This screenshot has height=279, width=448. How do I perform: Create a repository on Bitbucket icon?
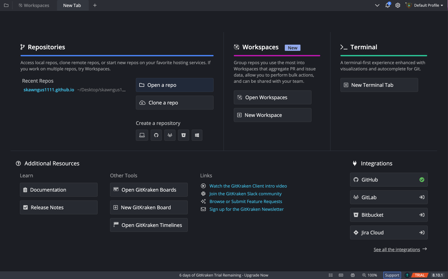(183, 135)
